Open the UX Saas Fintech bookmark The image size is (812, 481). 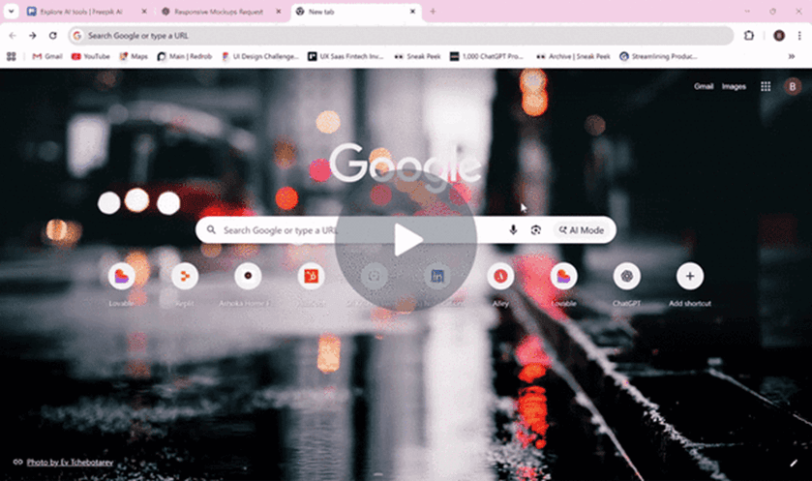click(x=346, y=56)
